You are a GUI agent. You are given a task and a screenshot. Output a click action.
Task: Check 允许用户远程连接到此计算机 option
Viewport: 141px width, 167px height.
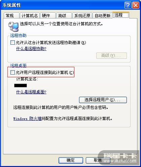click(x=12, y=73)
